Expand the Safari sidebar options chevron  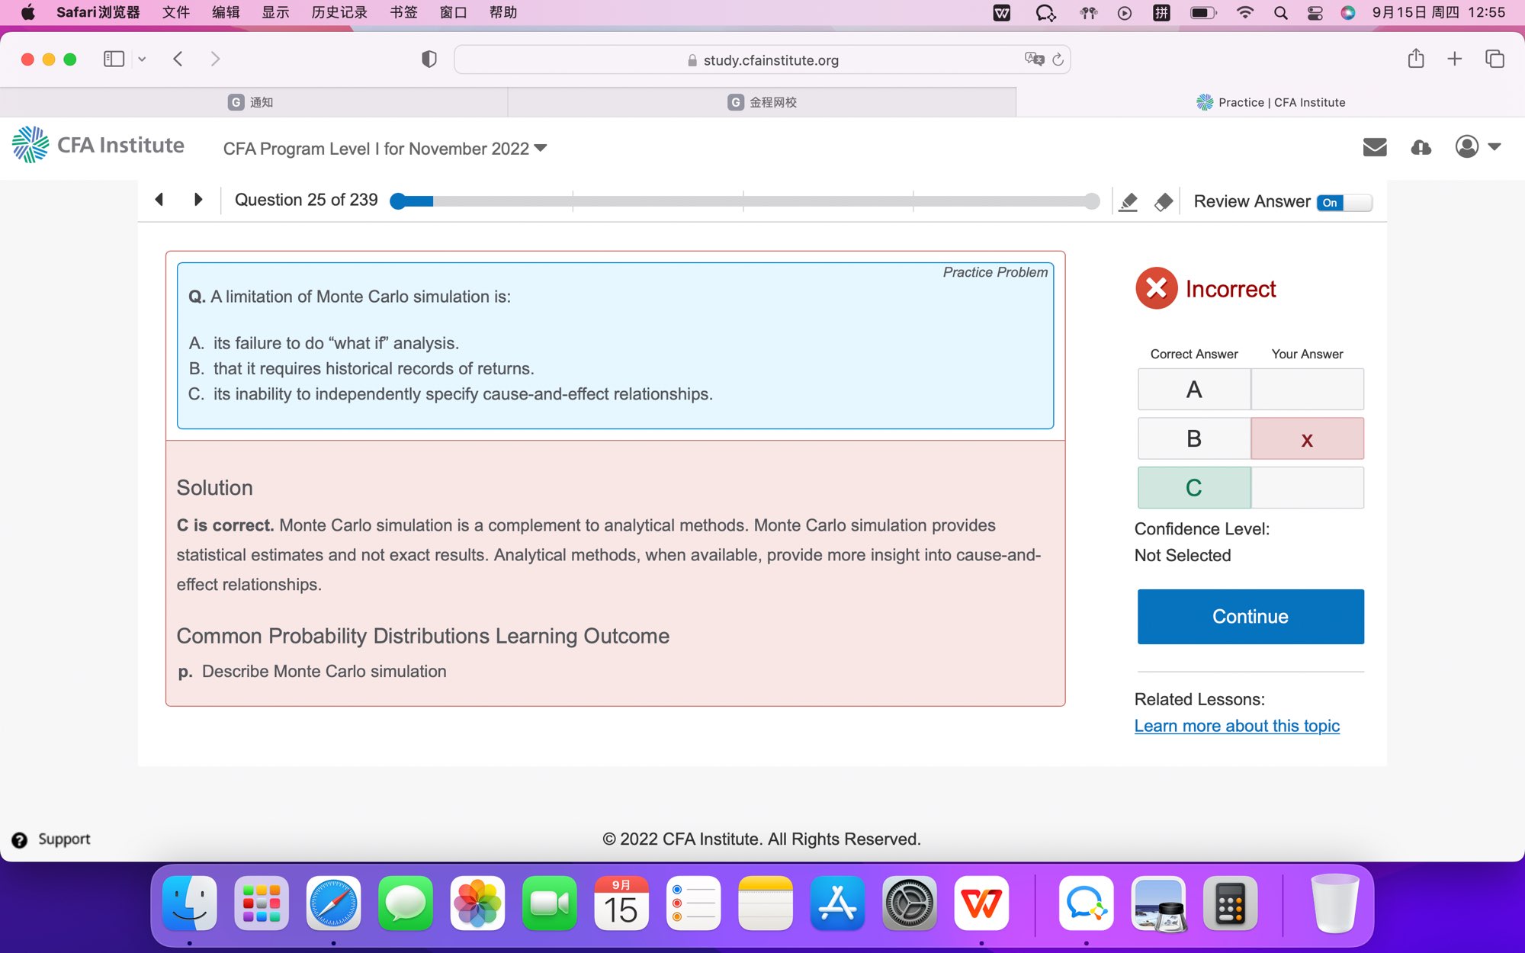(x=142, y=59)
